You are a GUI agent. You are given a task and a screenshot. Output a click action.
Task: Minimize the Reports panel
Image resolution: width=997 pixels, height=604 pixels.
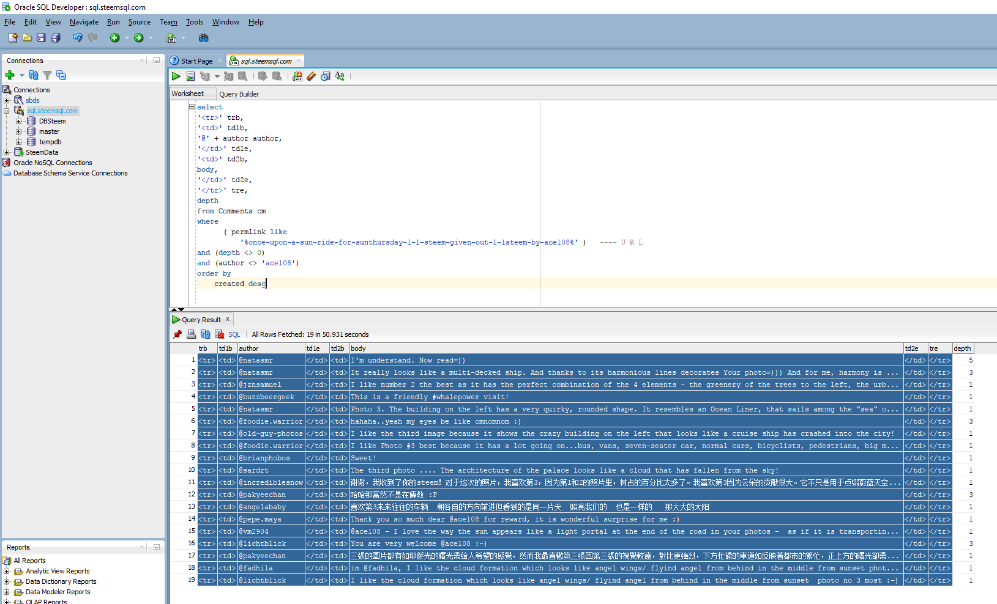click(157, 547)
